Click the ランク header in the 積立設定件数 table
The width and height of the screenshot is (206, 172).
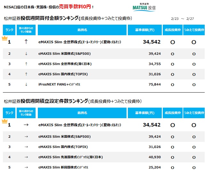9,113
